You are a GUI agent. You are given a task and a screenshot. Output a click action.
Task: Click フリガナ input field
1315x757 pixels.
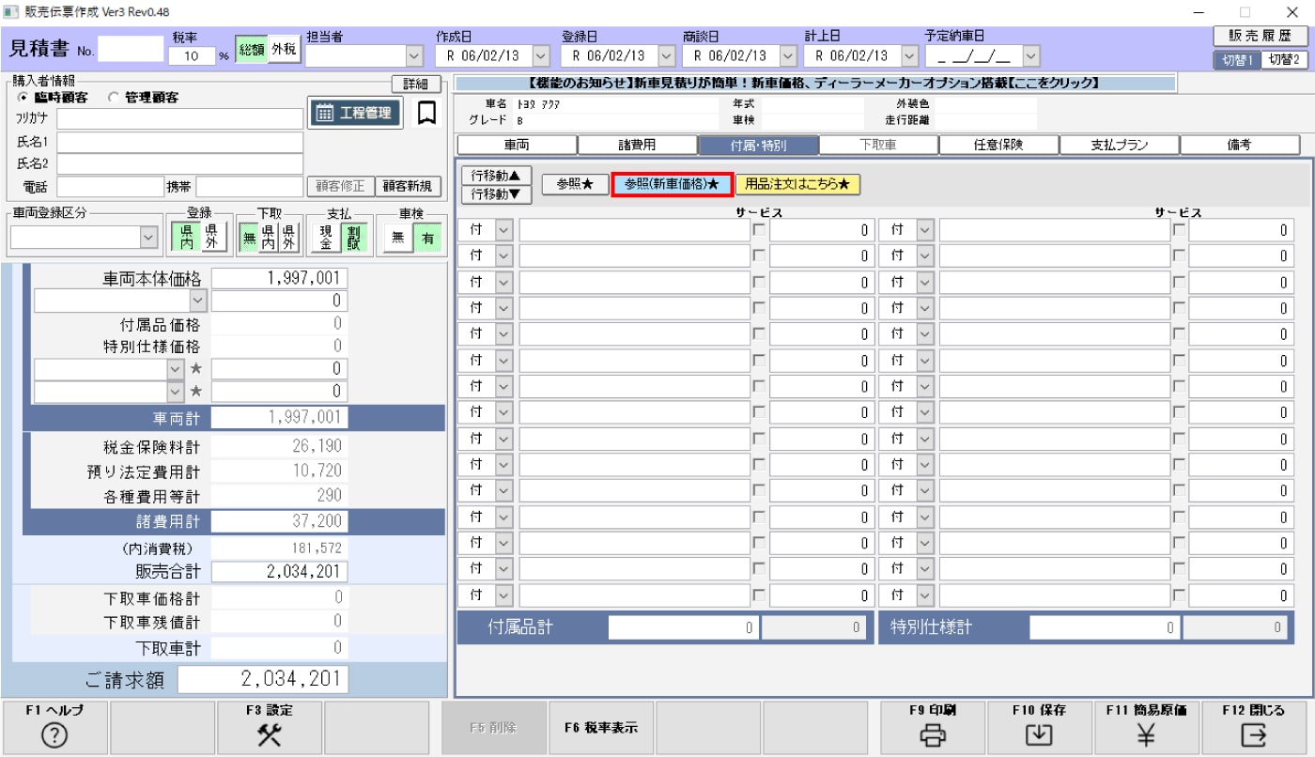click(x=180, y=118)
